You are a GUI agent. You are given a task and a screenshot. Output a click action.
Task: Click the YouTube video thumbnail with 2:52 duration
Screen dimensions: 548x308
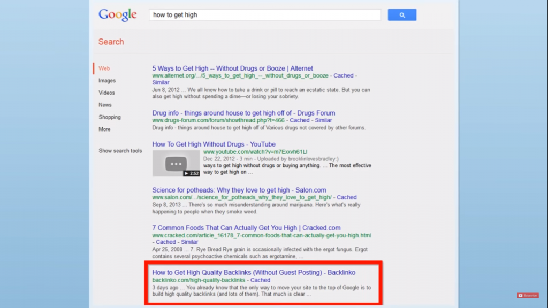click(x=176, y=164)
